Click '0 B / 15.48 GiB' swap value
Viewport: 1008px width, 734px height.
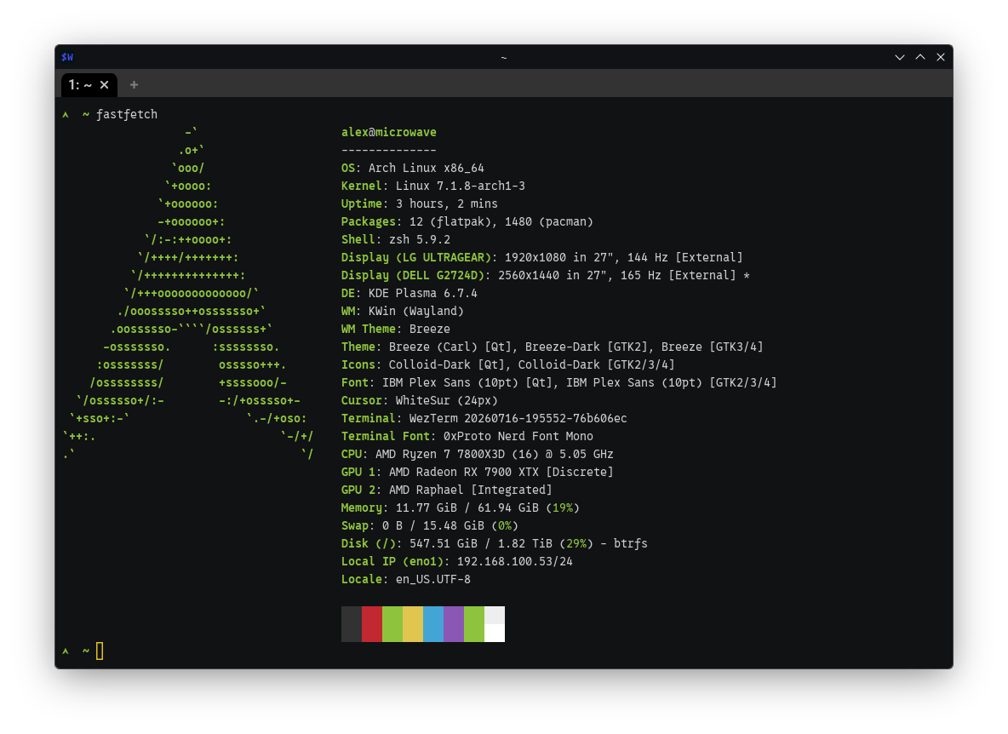(433, 525)
